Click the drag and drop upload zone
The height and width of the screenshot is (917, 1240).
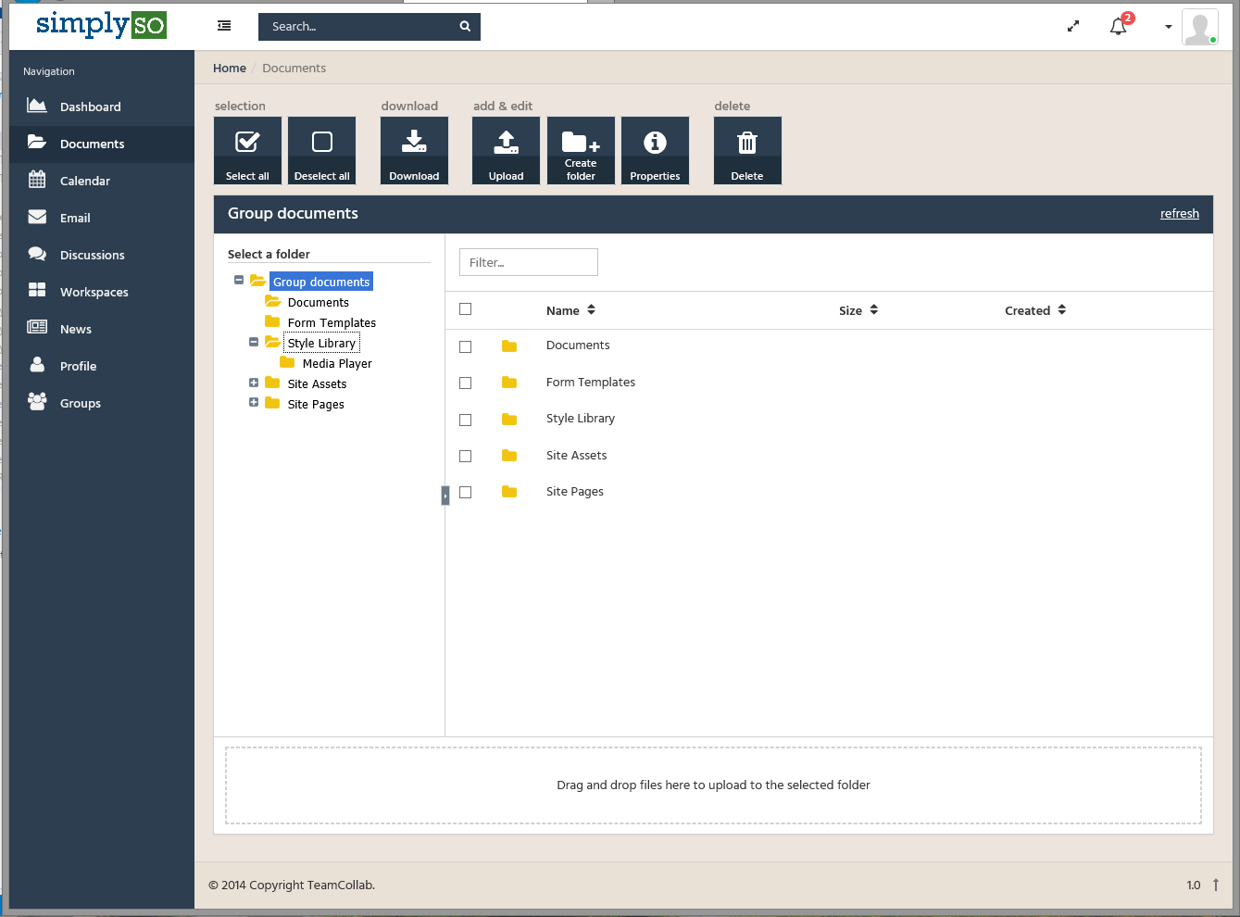pos(713,785)
